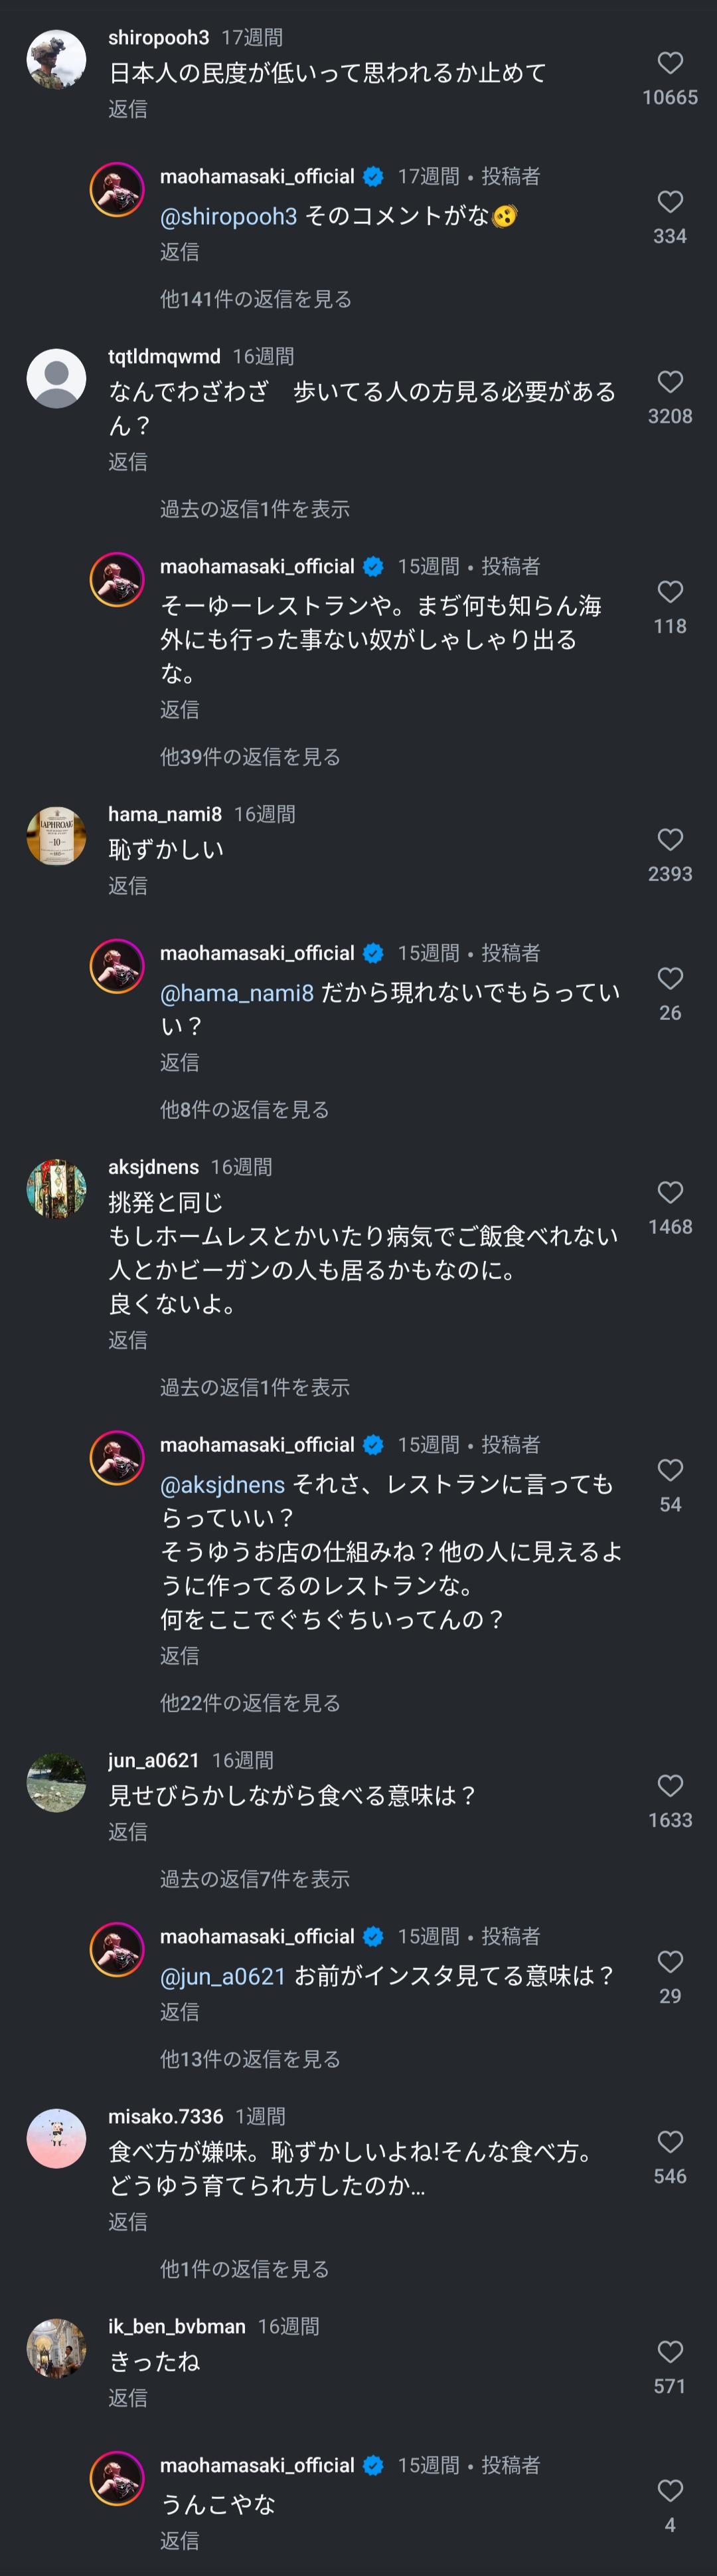Like the author's うんこやな reply
Screen dimensions: 717x2576
click(x=669, y=2490)
